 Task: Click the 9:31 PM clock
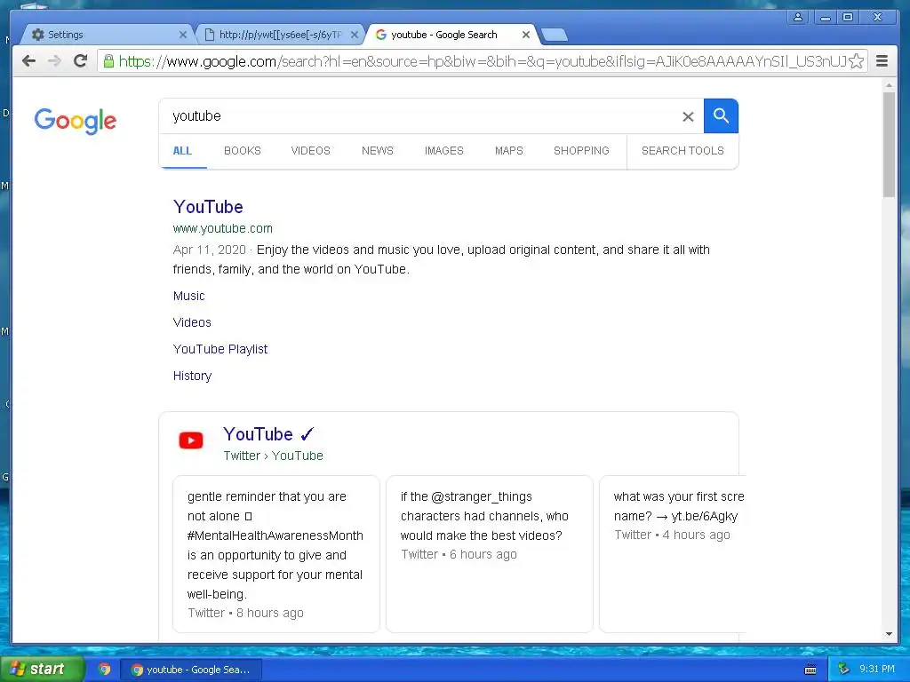[x=877, y=670]
